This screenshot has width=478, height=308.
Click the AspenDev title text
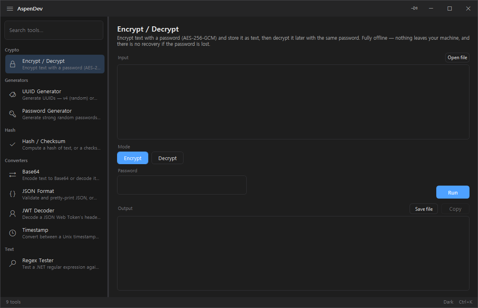(30, 9)
